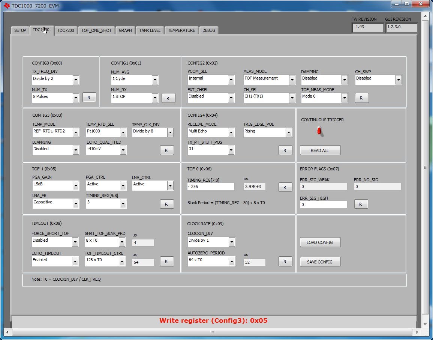Read CONFIG3 register with R button
Screen dimensions: 433x340
click(x=167, y=150)
